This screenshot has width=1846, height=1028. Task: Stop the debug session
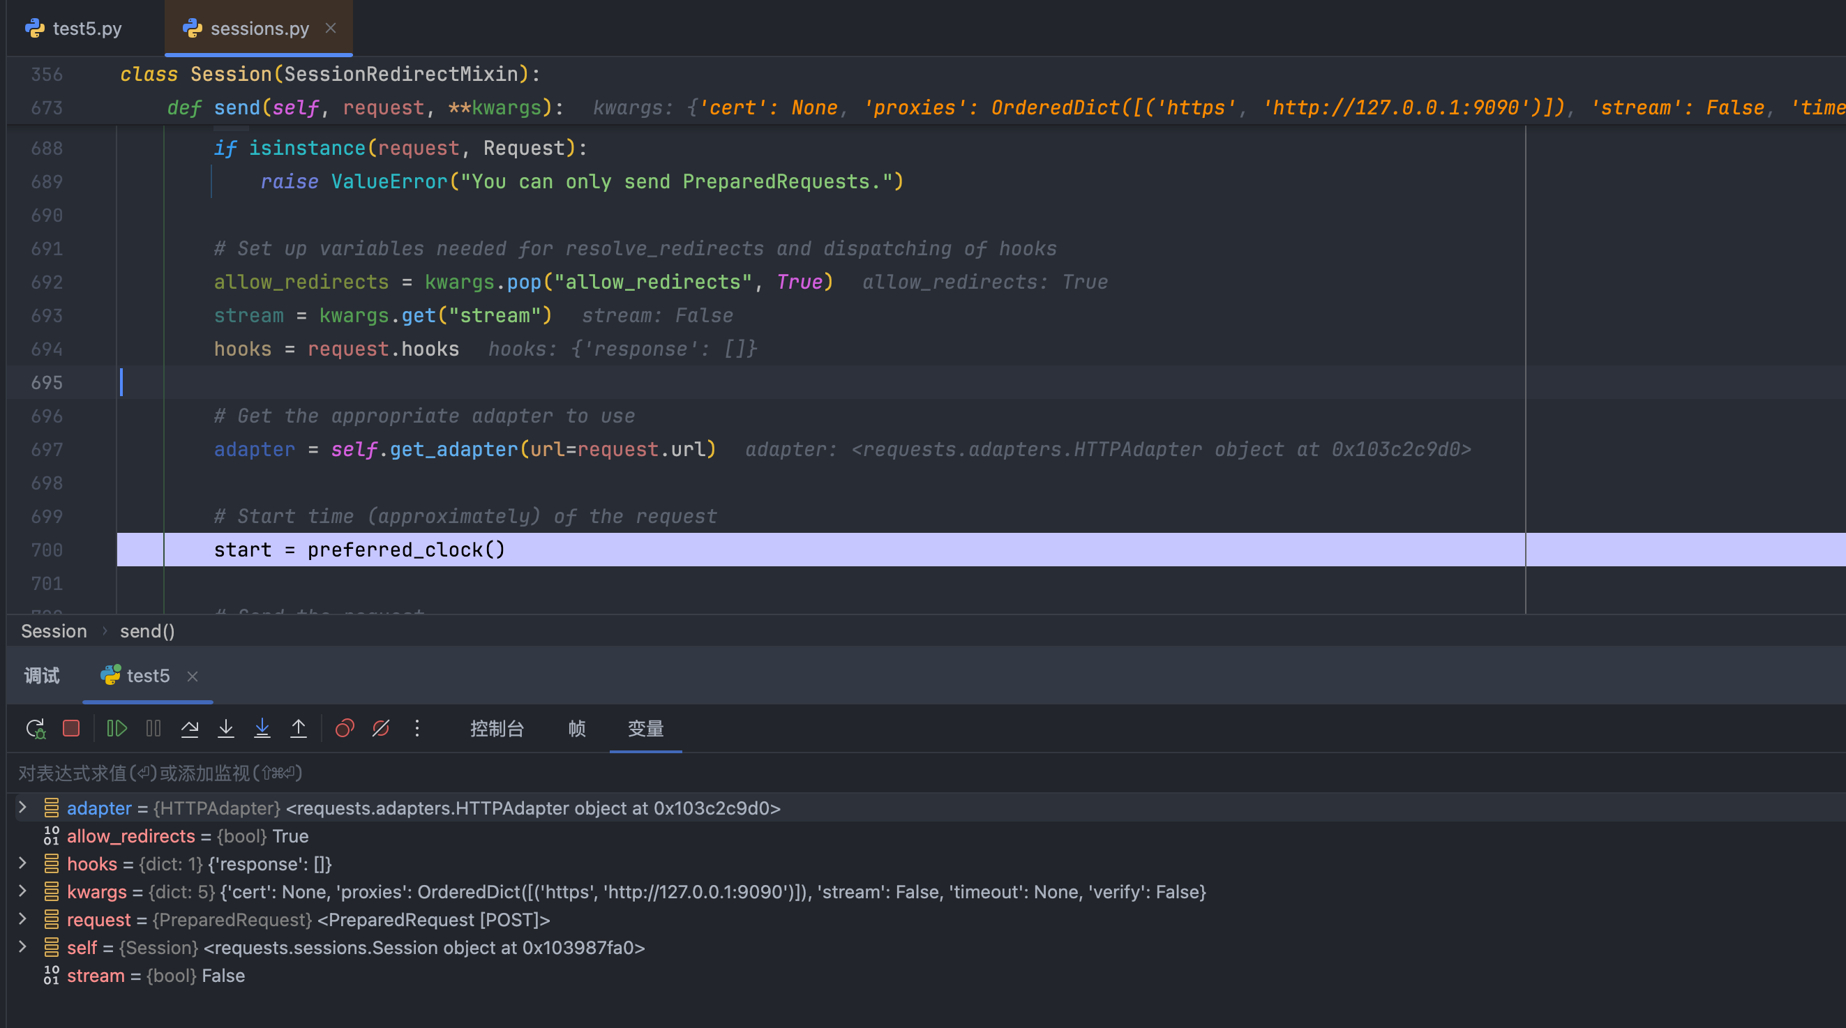click(71, 729)
